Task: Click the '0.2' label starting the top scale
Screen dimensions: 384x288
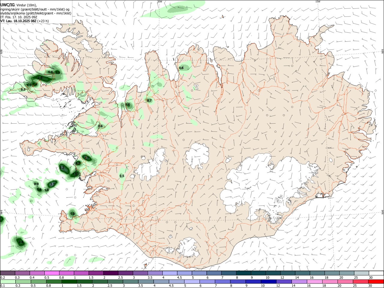Action: [3, 277]
